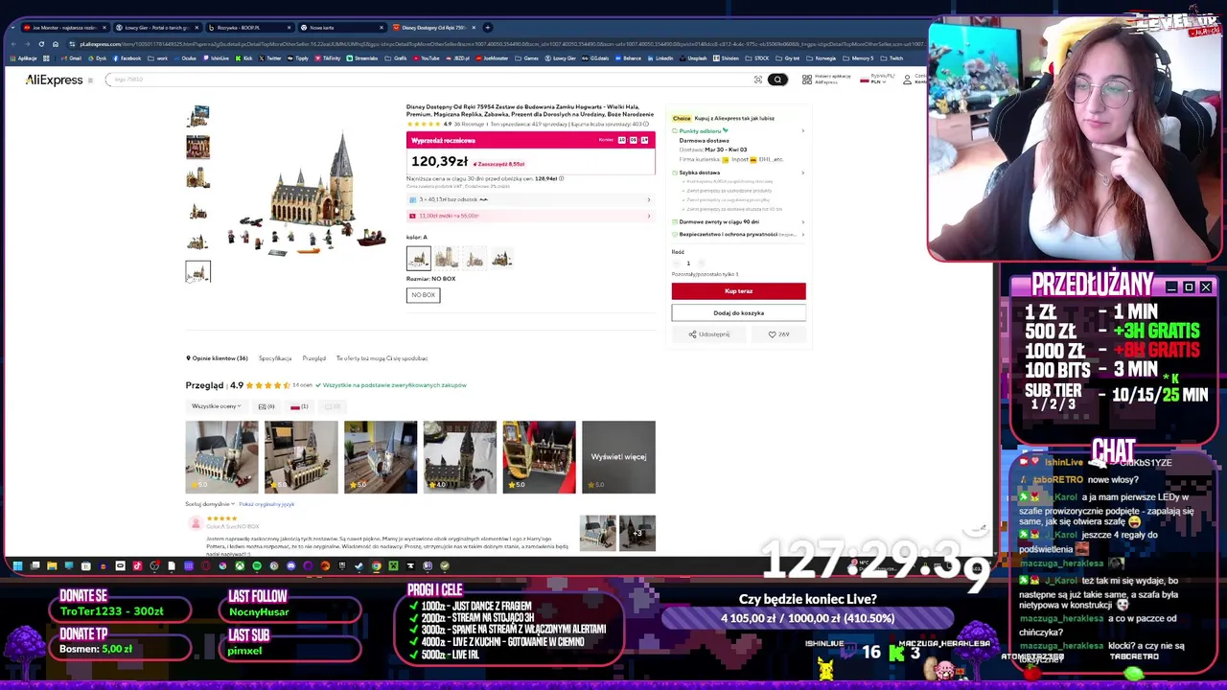Open the Xbox app from the taskbar

click(240, 565)
